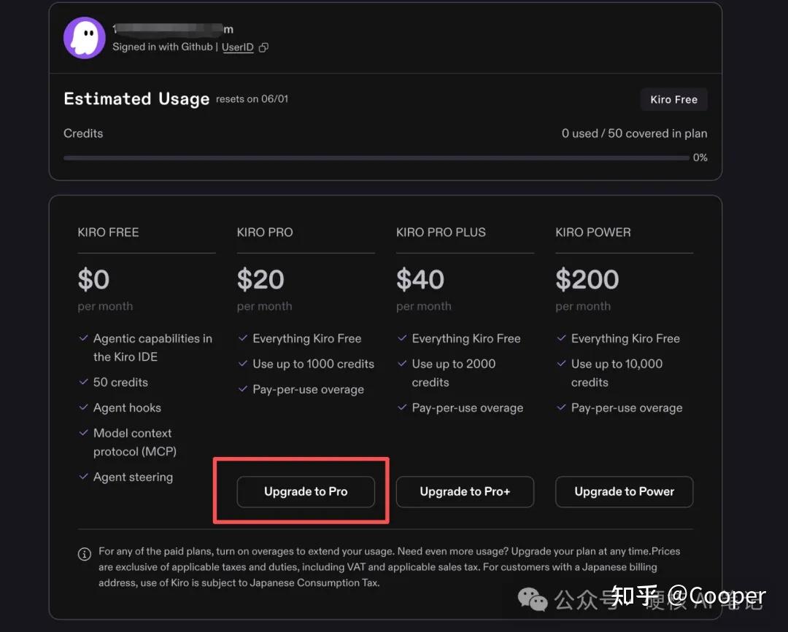Click the checkmark by Use up to 10,000 credits
This screenshot has width=788, height=632.
(561, 363)
